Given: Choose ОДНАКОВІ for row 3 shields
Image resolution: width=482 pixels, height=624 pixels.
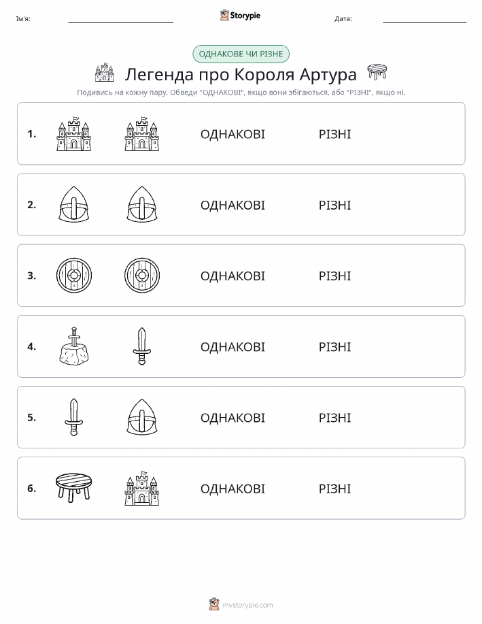Looking at the screenshot, I should click(233, 276).
